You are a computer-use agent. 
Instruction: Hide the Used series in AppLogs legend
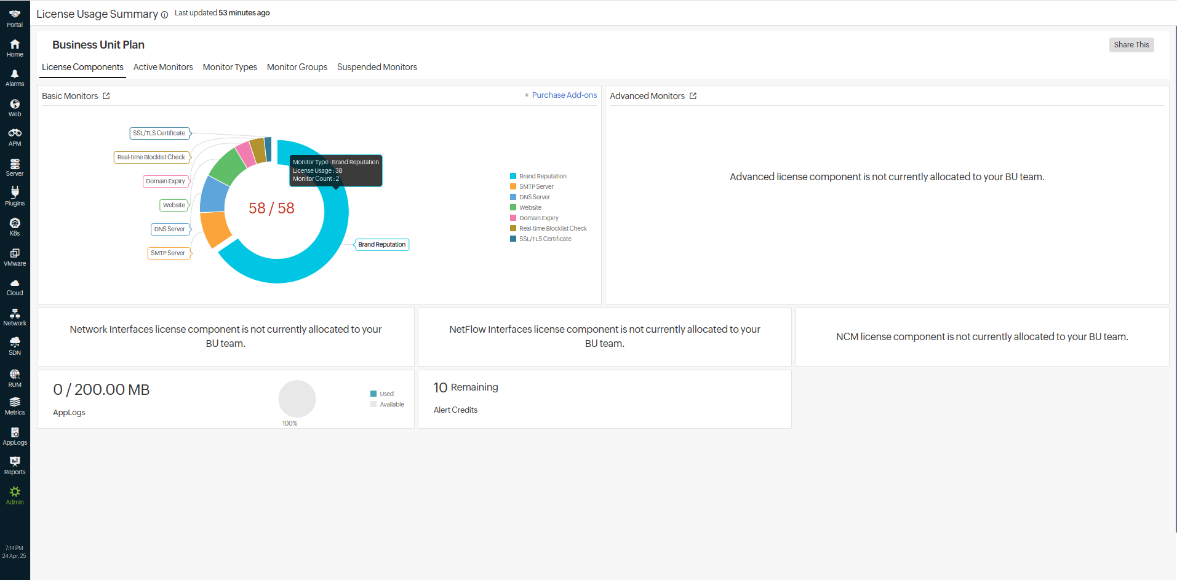386,394
